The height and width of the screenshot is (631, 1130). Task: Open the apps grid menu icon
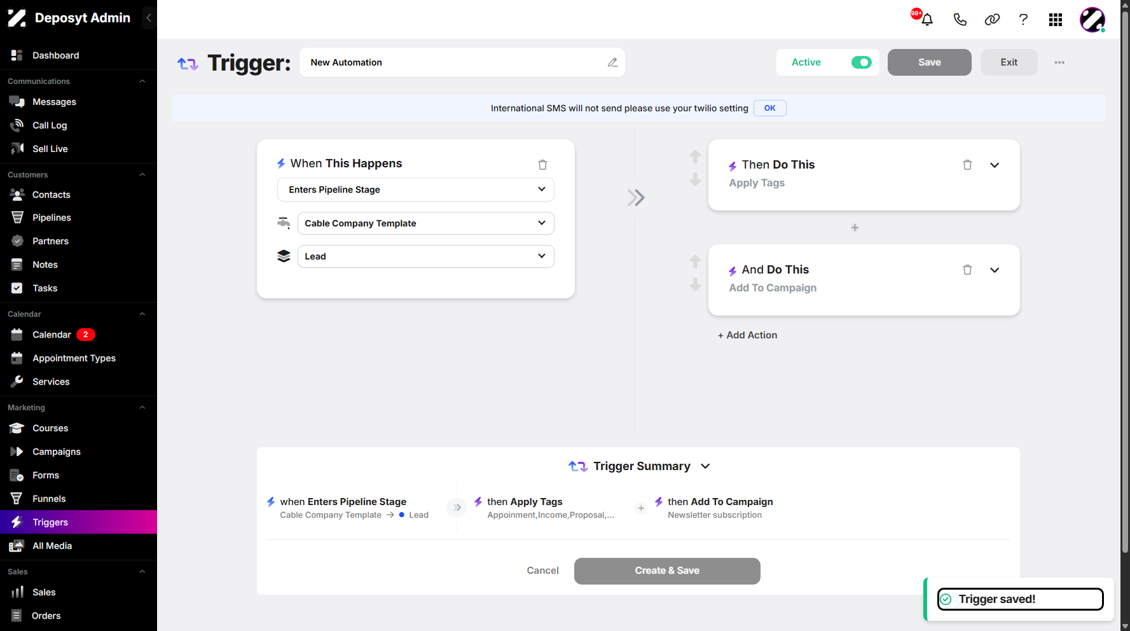(1056, 20)
